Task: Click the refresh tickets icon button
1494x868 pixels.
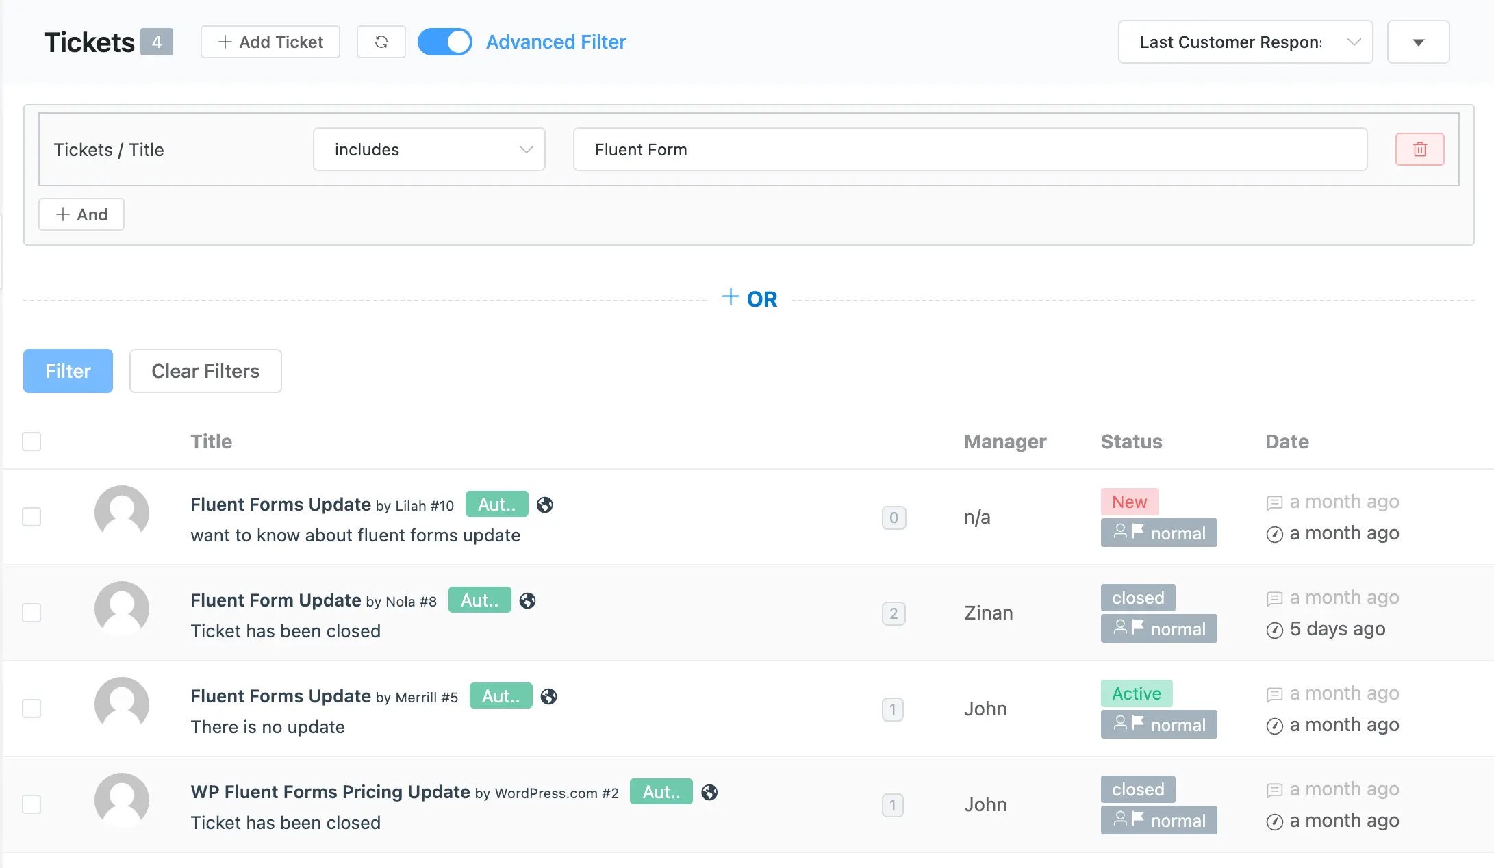Action: coord(381,42)
